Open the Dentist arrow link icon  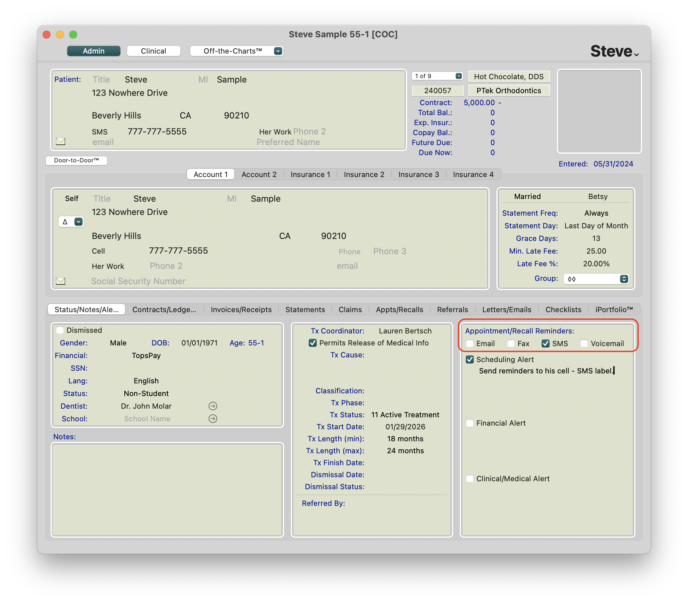[213, 406]
